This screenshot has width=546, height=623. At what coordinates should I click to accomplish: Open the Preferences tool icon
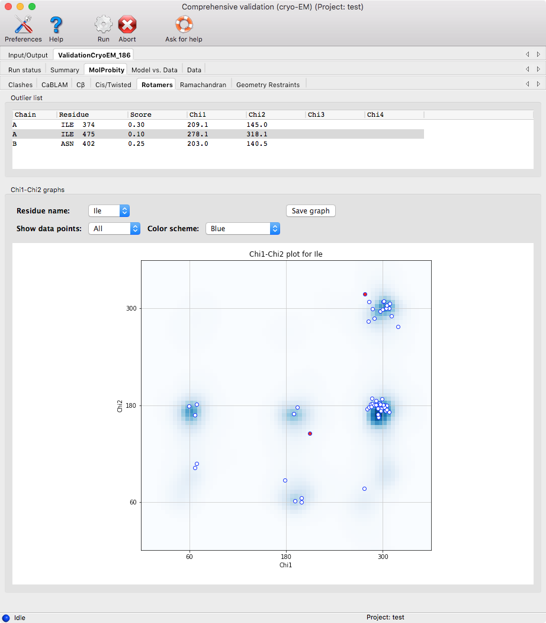[23, 25]
